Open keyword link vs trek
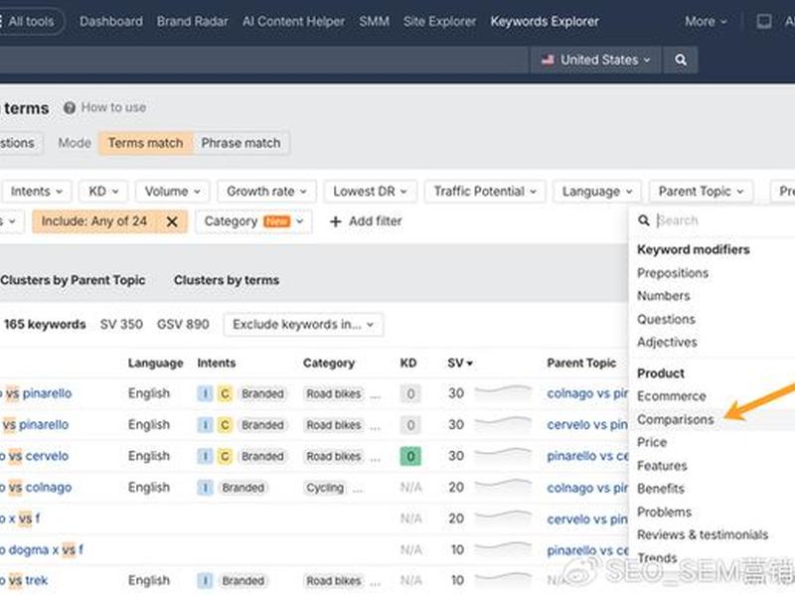The width and height of the screenshot is (795, 596). click(24, 581)
